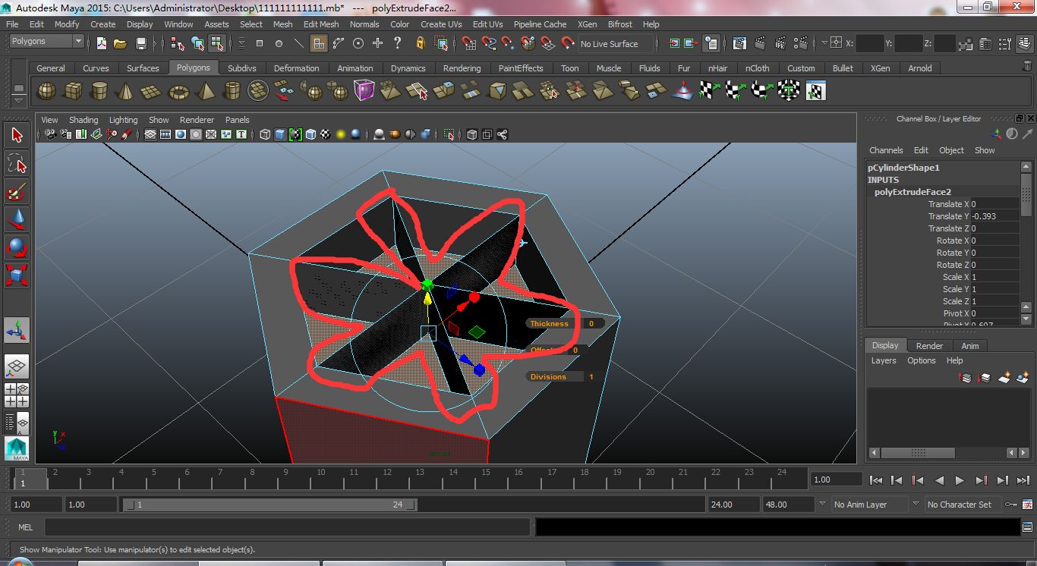Click the polyExtrudeFace2 input node

coord(912,192)
